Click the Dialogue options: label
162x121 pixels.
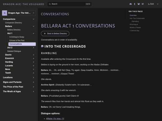click(50, 114)
